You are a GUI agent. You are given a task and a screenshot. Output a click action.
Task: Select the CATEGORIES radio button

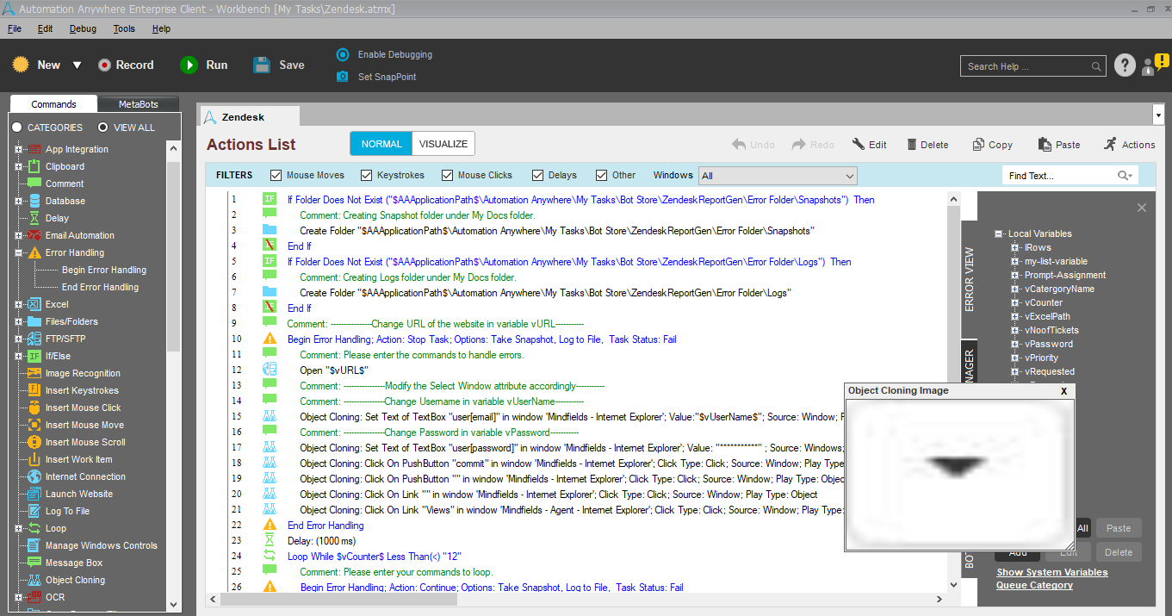point(16,128)
